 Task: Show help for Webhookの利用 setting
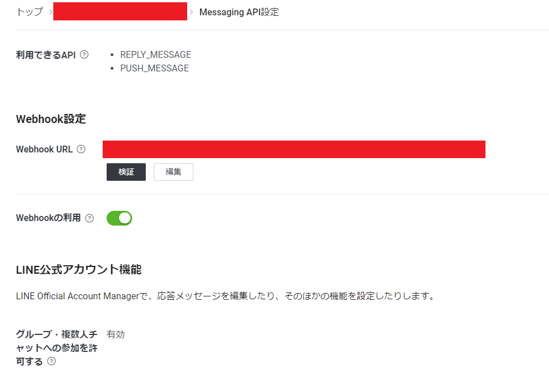(x=89, y=218)
